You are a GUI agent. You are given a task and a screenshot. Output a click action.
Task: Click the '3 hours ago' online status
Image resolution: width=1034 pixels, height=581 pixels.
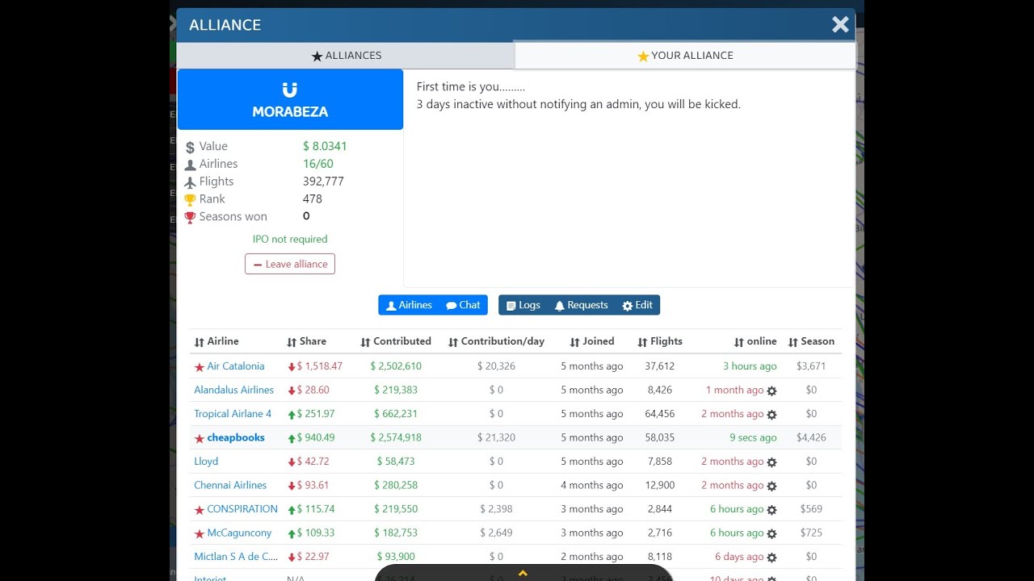click(750, 366)
